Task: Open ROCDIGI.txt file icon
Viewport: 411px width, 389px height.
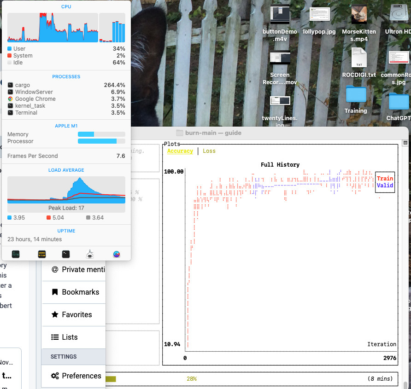Action: tap(359, 58)
